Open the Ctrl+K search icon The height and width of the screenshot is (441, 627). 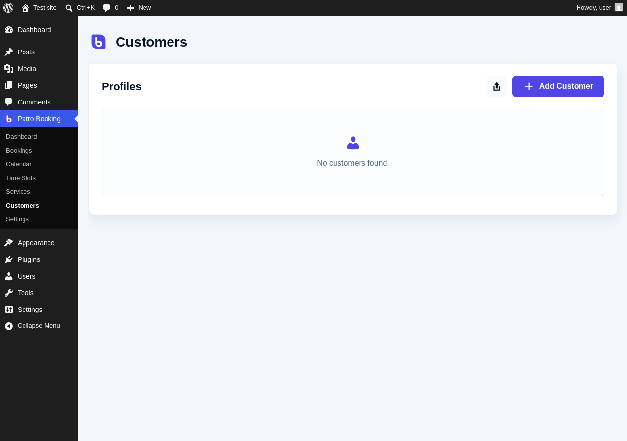click(69, 8)
